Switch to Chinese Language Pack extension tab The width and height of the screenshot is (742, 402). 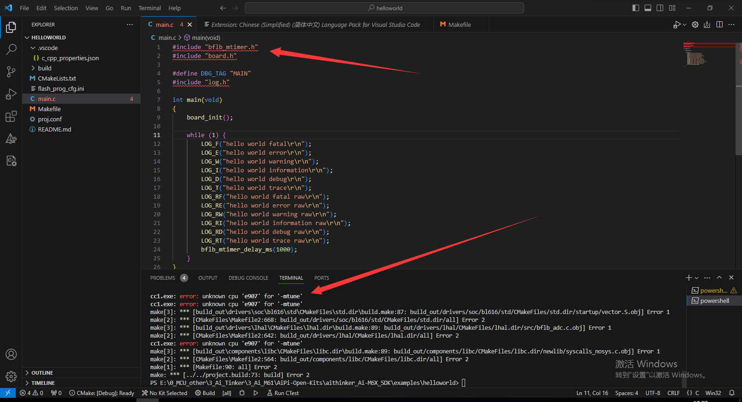click(315, 25)
